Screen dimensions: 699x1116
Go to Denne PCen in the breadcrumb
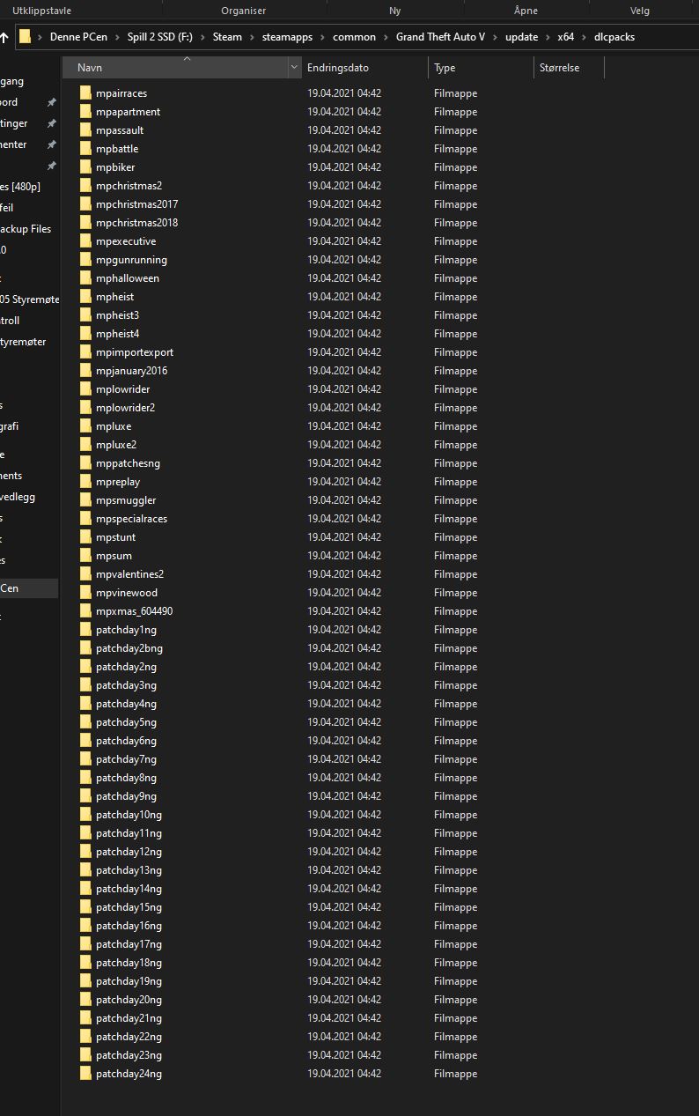click(78, 37)
